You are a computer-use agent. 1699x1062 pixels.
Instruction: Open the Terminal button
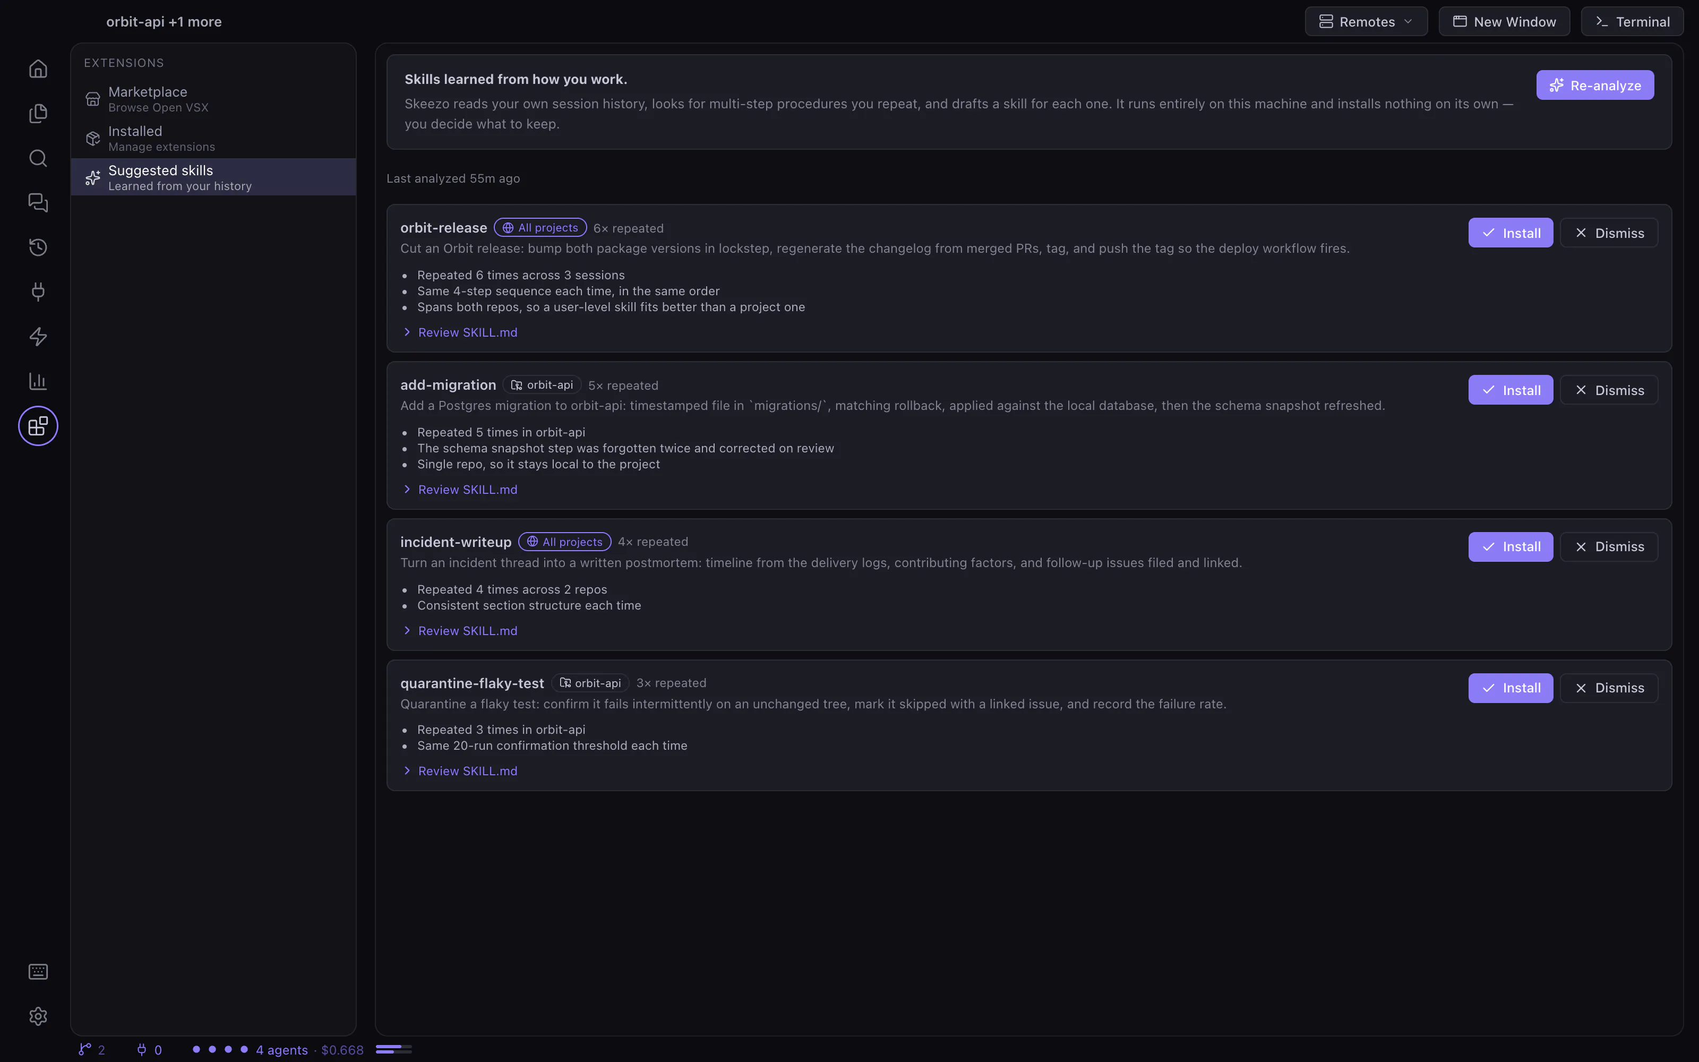[1632, 21]
